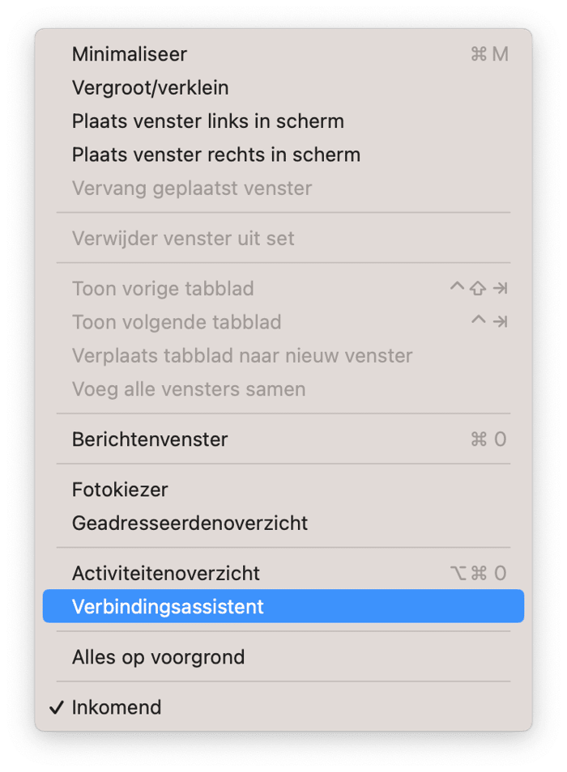Screen dimensions: 567x772
Task: Click Plaats venster links in scherm
Action: tap(283, 121)
